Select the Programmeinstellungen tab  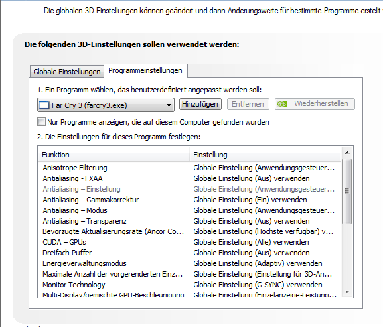(x=145, y=70)
